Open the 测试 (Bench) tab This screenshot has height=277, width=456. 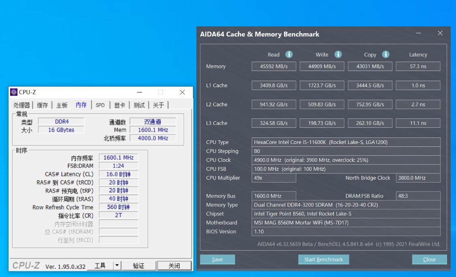coord(139,105)
